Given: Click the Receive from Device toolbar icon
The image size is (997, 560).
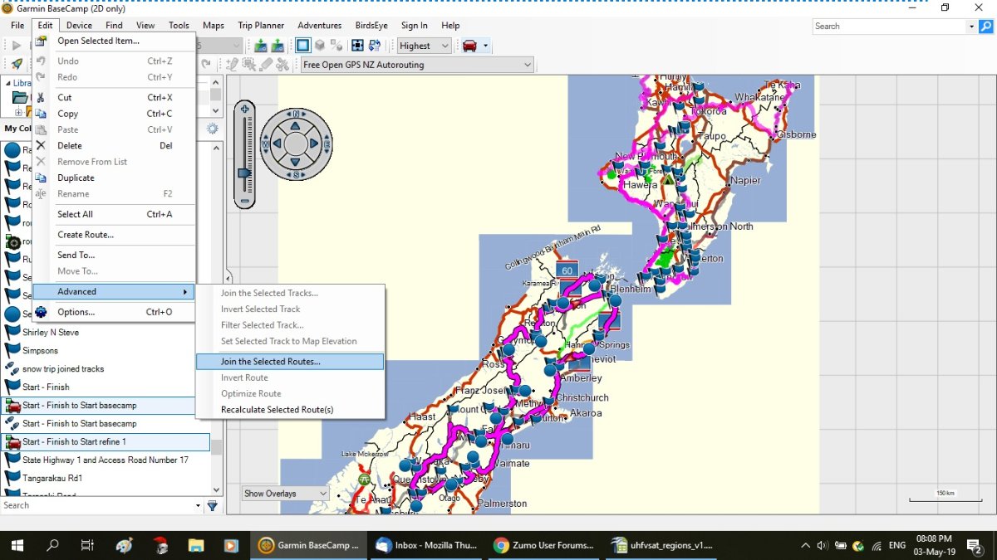Looking at the screenshot, I should pyautogui.click(x=278, y=46).
